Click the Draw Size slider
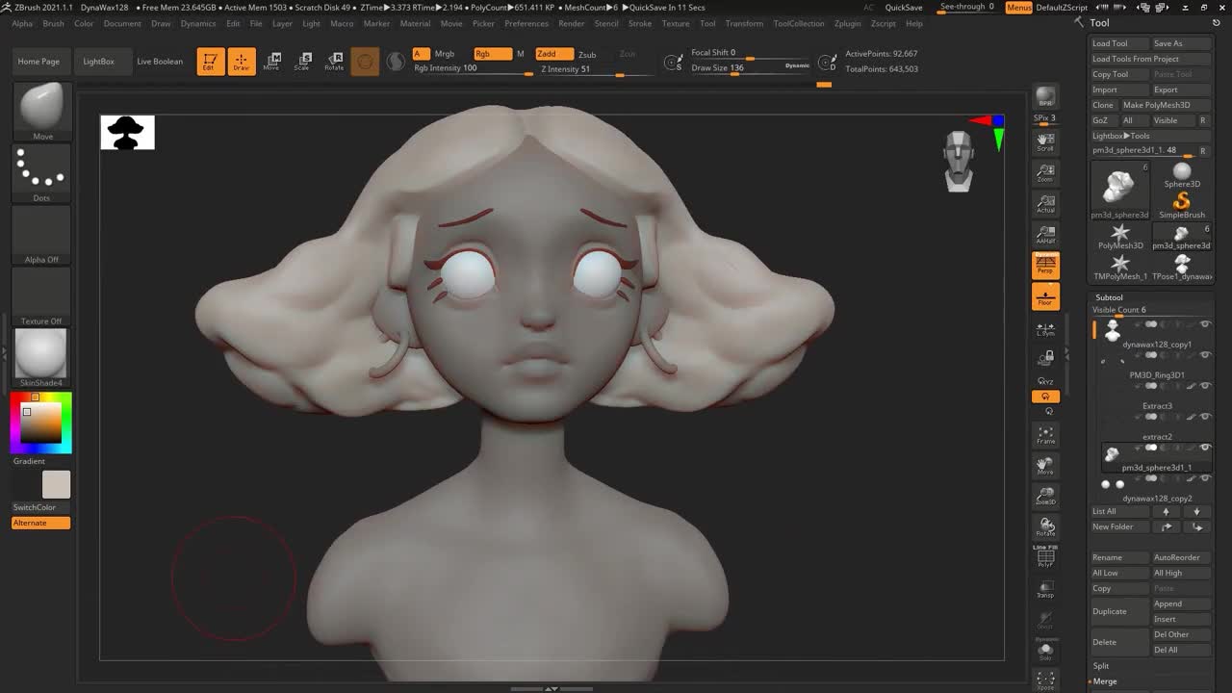Image resolution: width=1232 pixels, height=693 pixels. click(x=751, y=68)
